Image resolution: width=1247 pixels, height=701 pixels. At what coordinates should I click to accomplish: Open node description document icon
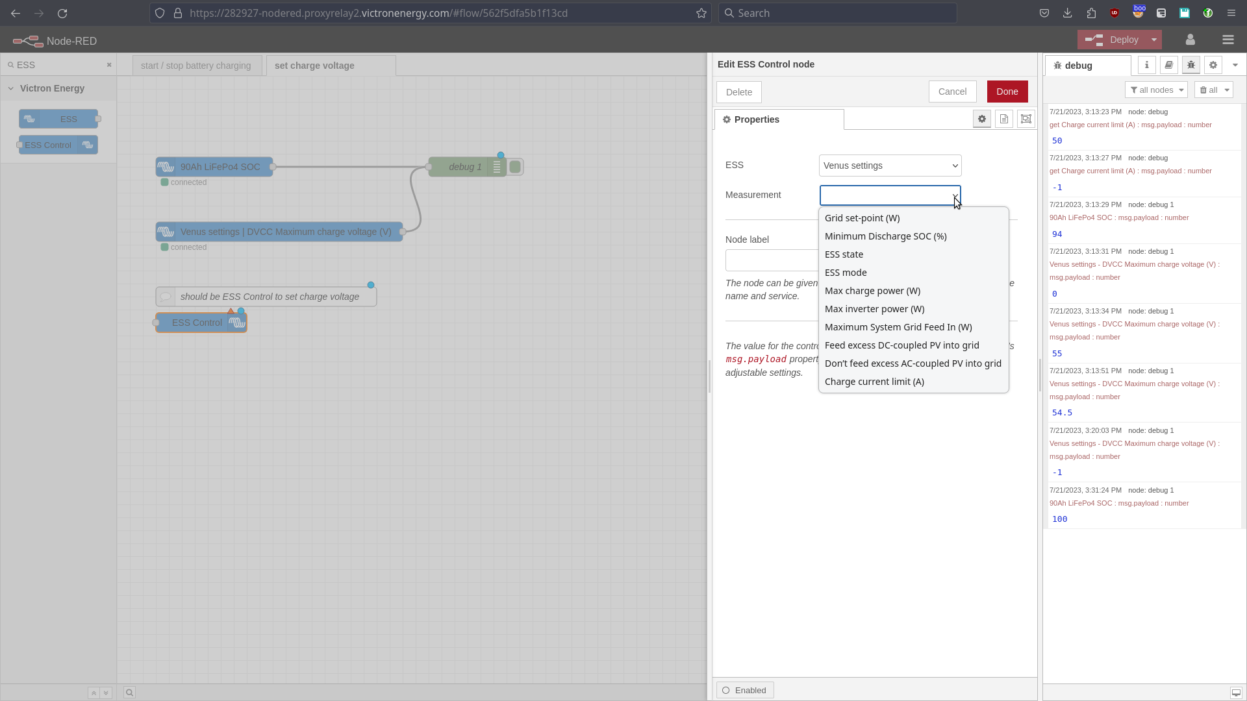coord(1003,119)
